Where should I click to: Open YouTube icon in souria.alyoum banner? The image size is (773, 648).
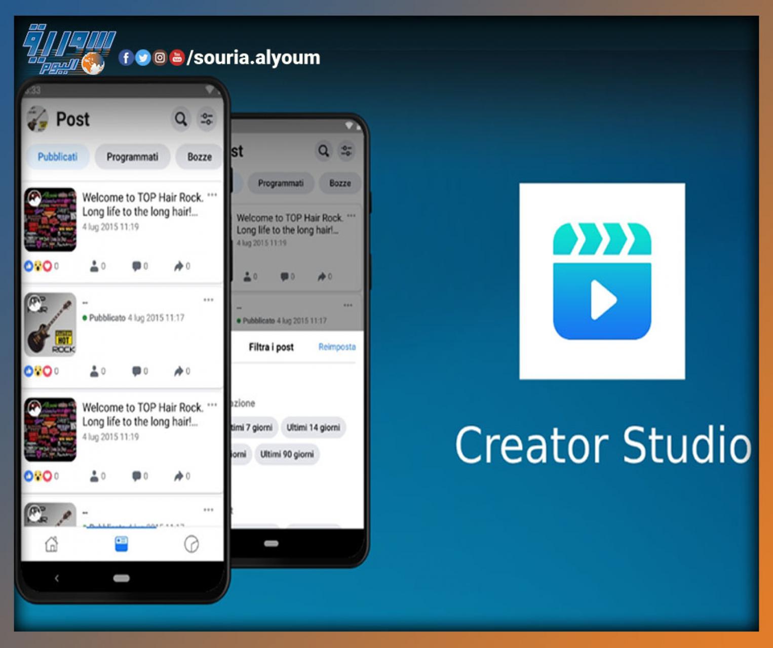pos(177,58)
